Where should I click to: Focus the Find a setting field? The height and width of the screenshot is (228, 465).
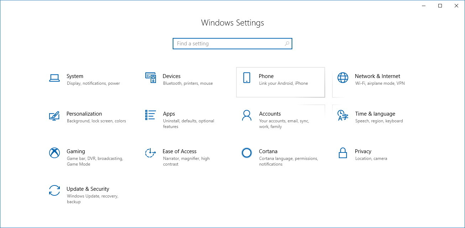(232, 44)
